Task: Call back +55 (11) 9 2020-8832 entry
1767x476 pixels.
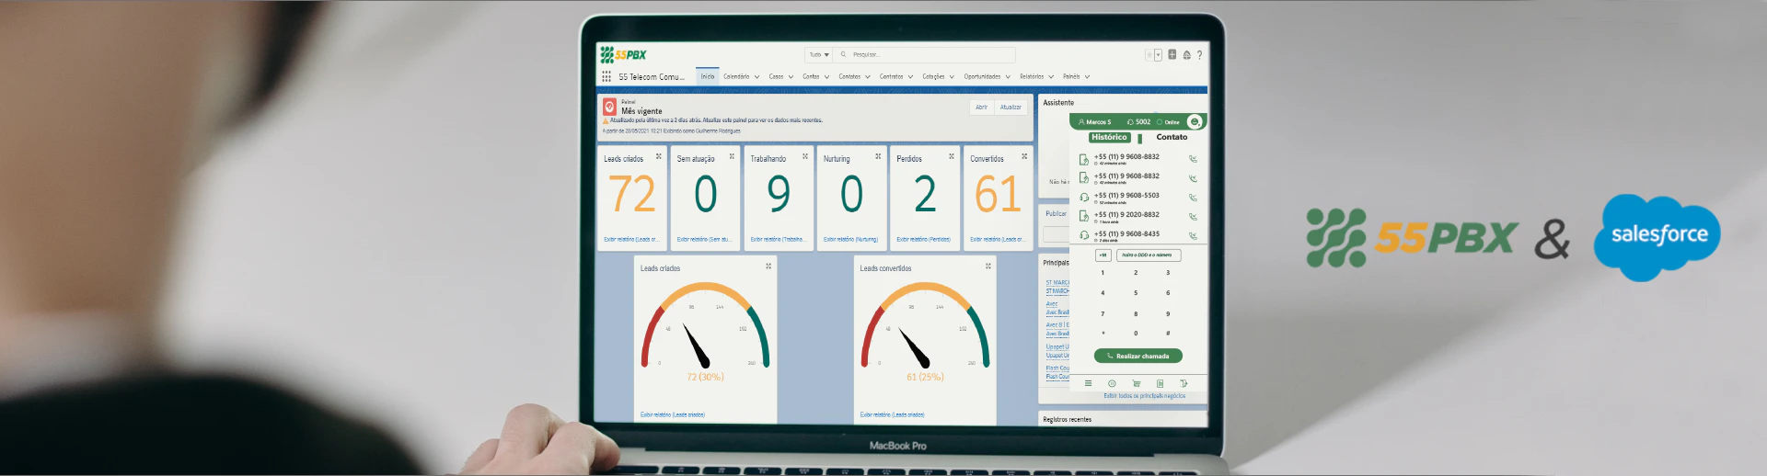Action: click(x=1193, y=217)
